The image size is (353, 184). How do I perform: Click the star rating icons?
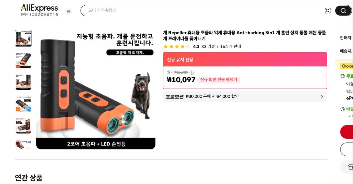click(x=177, y=46)
